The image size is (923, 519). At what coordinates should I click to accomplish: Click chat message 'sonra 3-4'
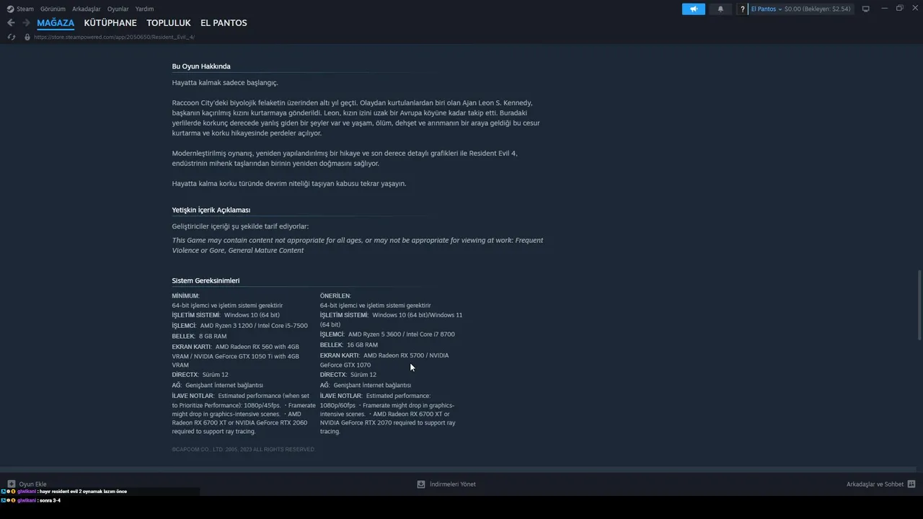tap(50, 500)
